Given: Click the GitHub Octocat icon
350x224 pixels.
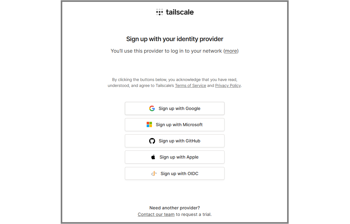Looking at the screenshot, I should (152, 141).
